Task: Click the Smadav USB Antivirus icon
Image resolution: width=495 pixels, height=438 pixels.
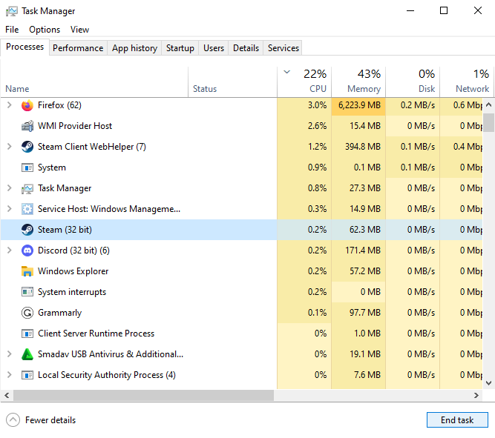Action: (x=27, y=354)
